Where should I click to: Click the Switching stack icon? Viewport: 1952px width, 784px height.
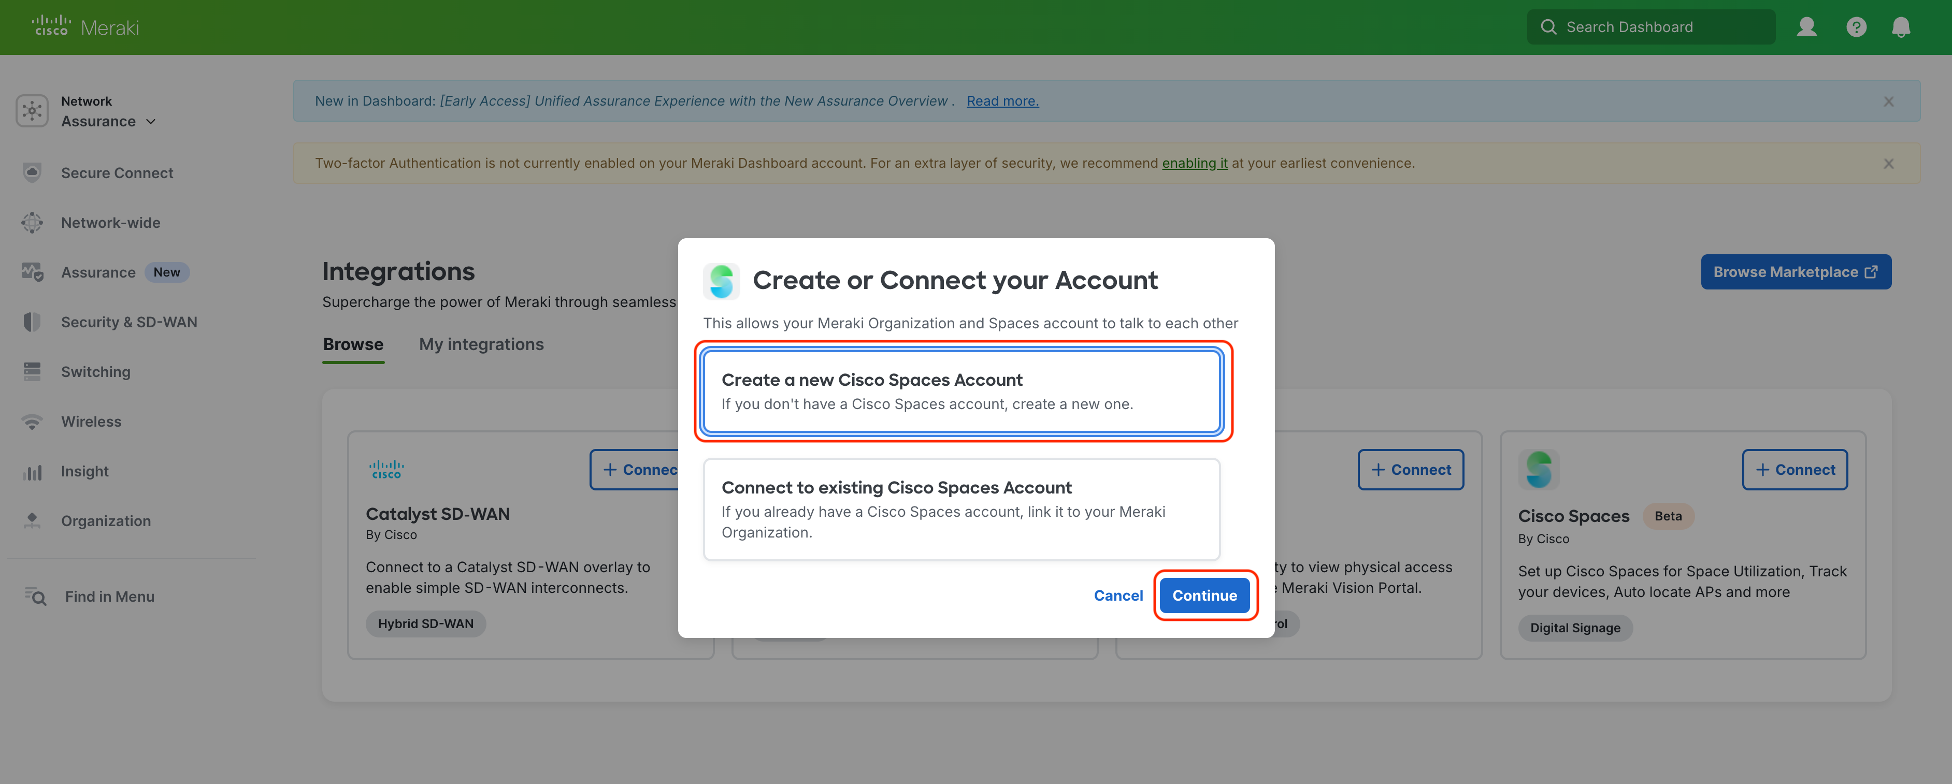click(x=32, y=372)
